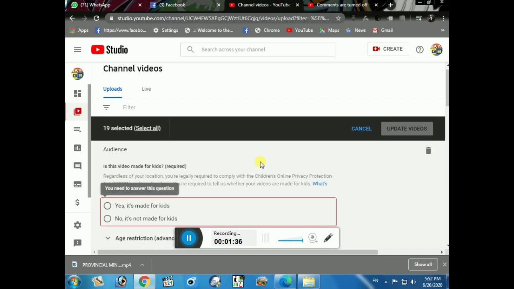Click the browser address bar
Screen dimensions: 514x289
(x=223, y=18)
